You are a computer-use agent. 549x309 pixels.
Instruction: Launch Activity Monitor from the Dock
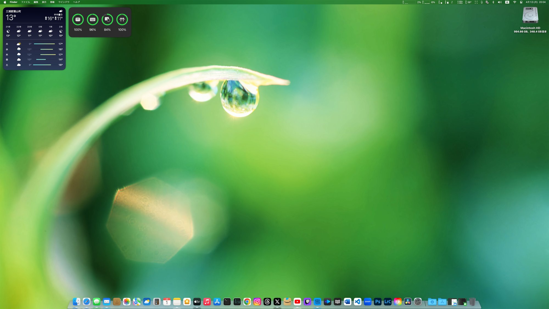[x=237, y=302]
